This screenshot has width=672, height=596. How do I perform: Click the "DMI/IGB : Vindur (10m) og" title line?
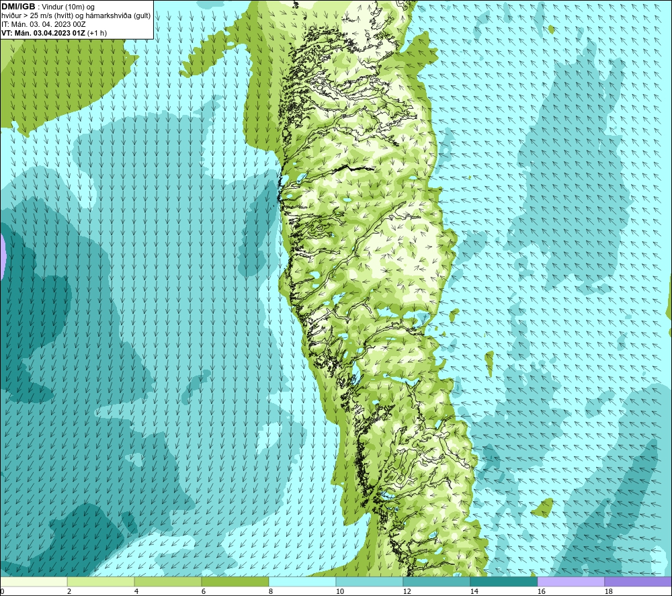tap(48, 7)
